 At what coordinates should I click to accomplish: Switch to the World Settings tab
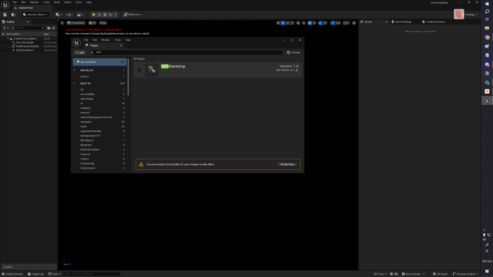click(403, 22)
